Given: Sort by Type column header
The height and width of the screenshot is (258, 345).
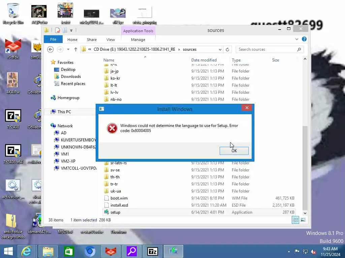Looking at the screenshot, I should [236, 60].
